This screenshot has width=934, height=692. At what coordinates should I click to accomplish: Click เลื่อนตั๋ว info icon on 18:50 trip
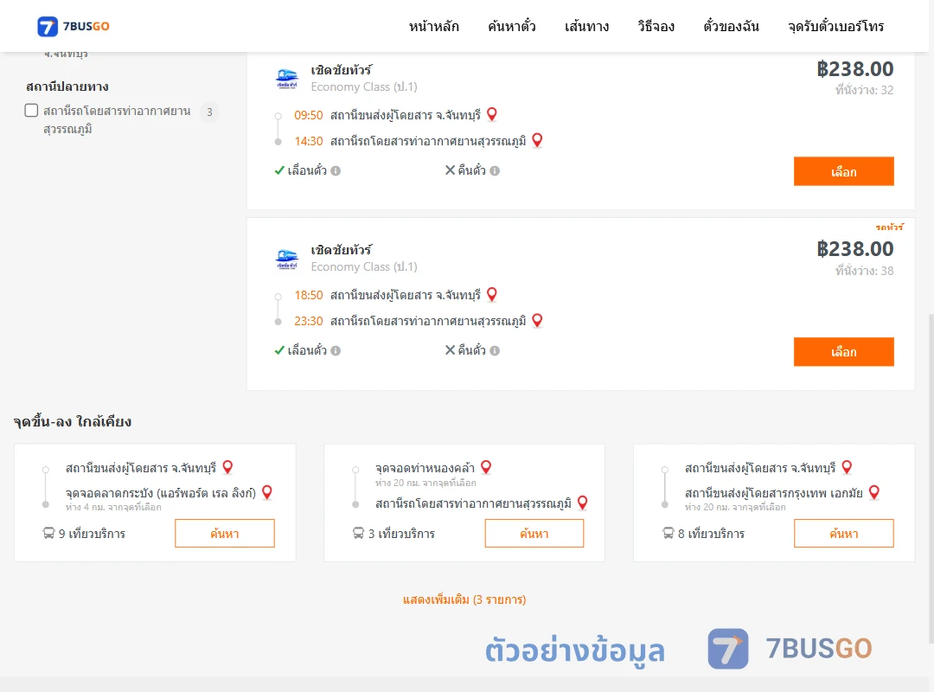point(336,351)
